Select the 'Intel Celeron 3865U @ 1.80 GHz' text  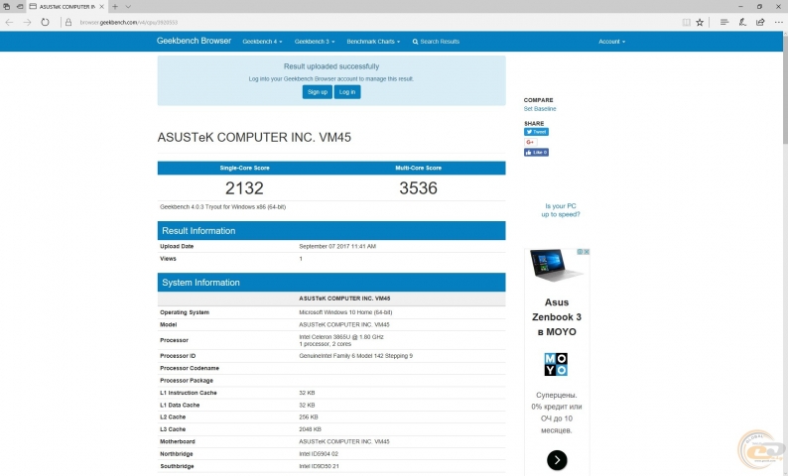[341, 337]
